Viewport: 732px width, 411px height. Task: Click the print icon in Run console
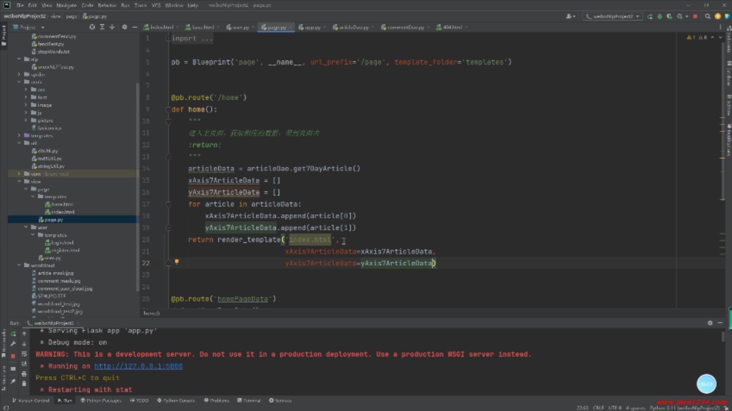(x=24, y=374)
